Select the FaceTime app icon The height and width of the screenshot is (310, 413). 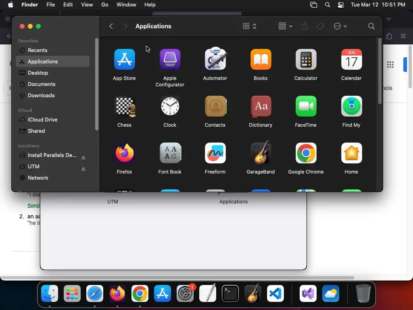[x=306, y=106]
